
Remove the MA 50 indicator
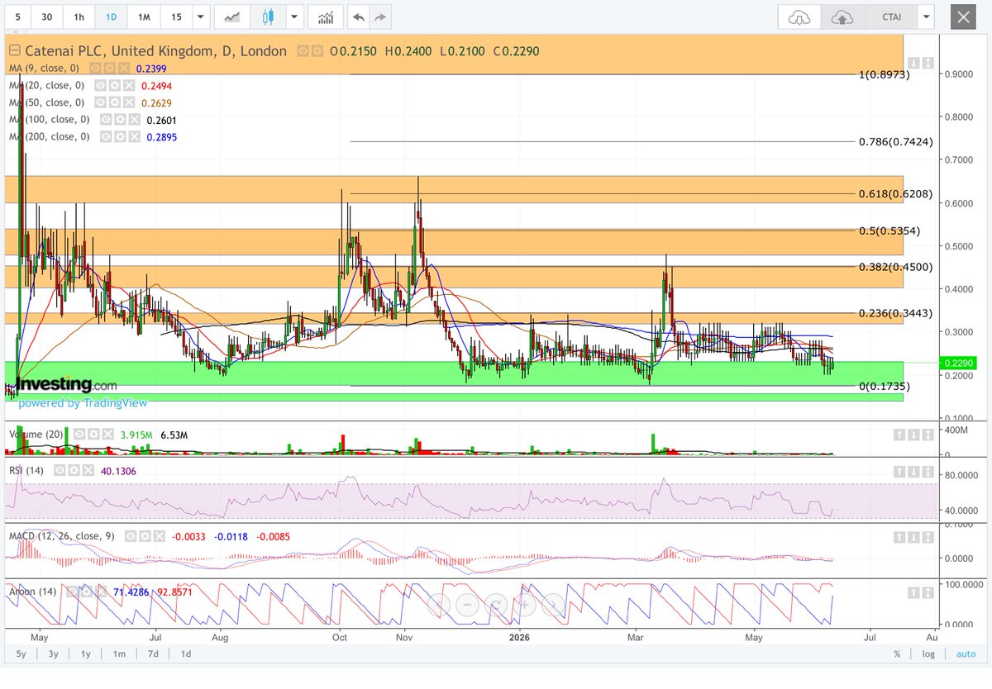(x=127, y=102)
